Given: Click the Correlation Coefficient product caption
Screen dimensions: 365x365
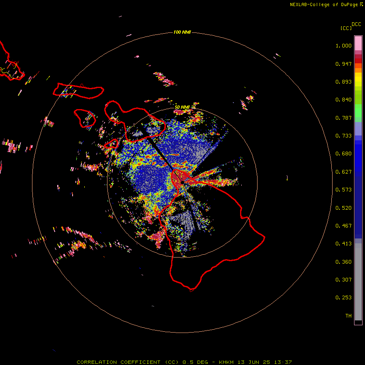Looking at the screenshot, I should tap(184, 362).
